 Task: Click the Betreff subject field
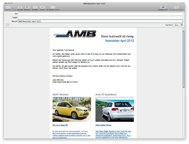point(100,21)
